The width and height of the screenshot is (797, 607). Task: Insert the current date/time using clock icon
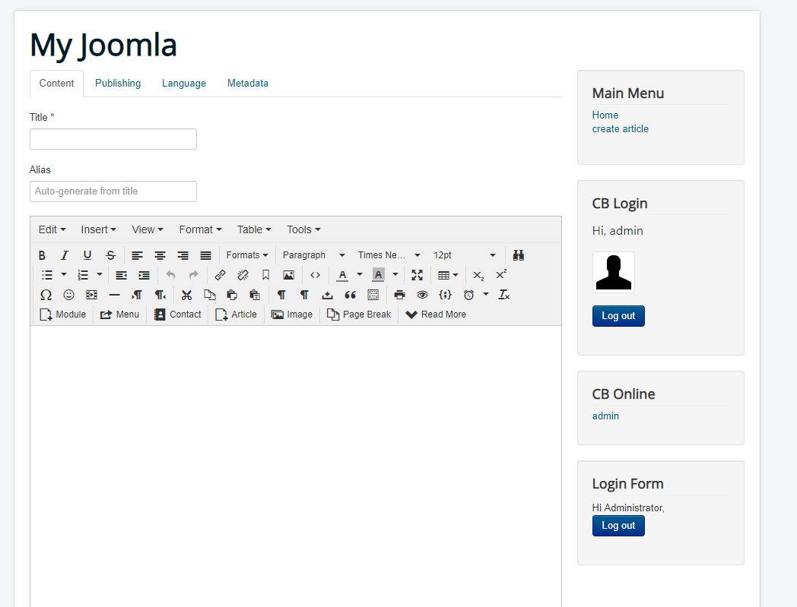(468, 295)
